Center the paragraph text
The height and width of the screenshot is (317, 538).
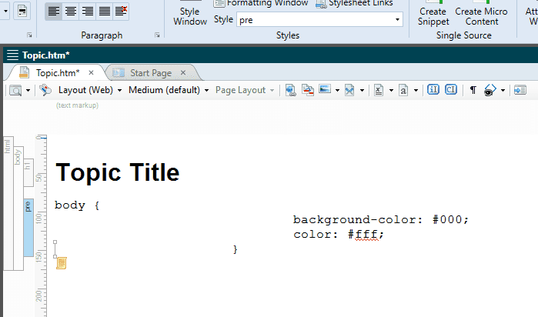coord(70,12)
